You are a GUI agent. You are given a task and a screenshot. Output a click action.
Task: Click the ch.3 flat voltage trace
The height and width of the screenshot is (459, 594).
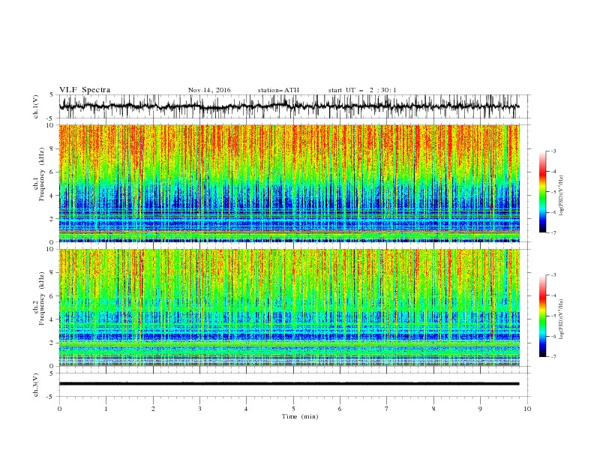(289, 384)
